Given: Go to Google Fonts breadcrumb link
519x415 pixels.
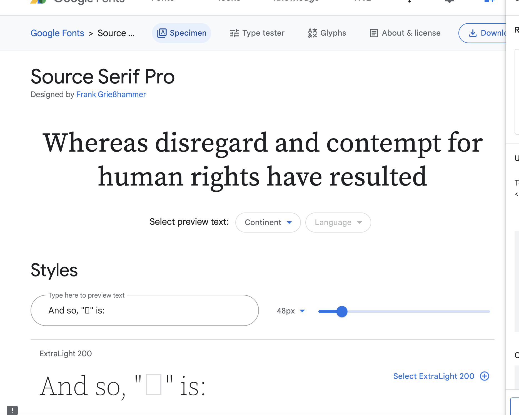Looking at the screenshot, I should pyautogui.click(x=57, y=33).
